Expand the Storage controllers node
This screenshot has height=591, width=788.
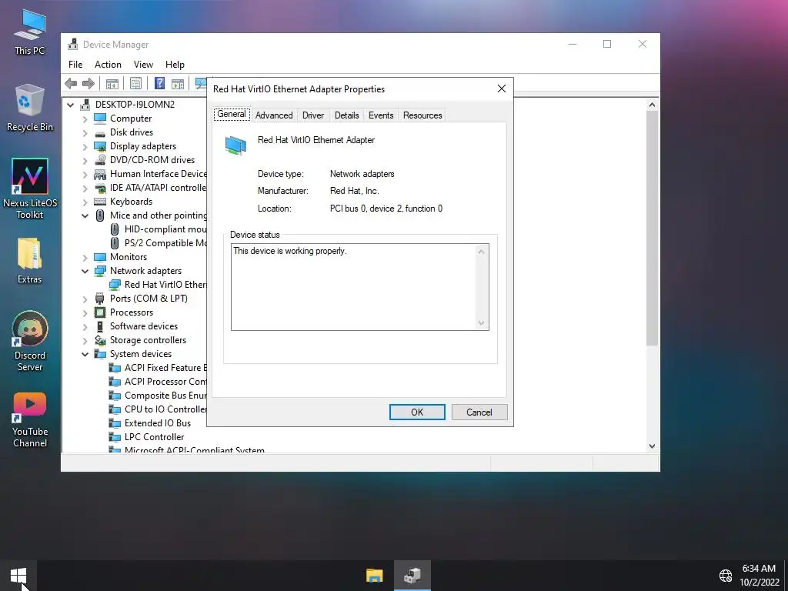[85, 340]
